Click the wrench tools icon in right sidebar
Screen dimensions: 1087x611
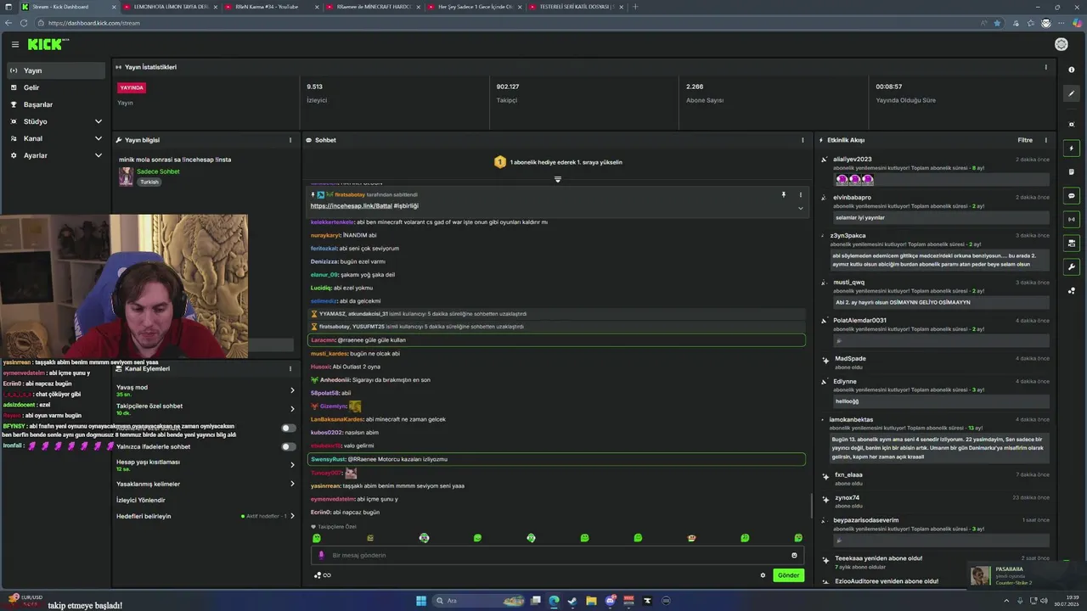[1072, 266]
